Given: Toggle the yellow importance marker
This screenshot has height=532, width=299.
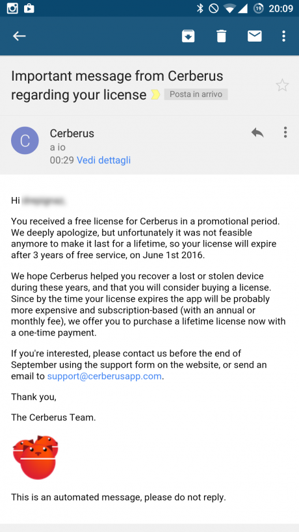Looking at the screenshot, I should pyautogui.click(x=155, y=95).
